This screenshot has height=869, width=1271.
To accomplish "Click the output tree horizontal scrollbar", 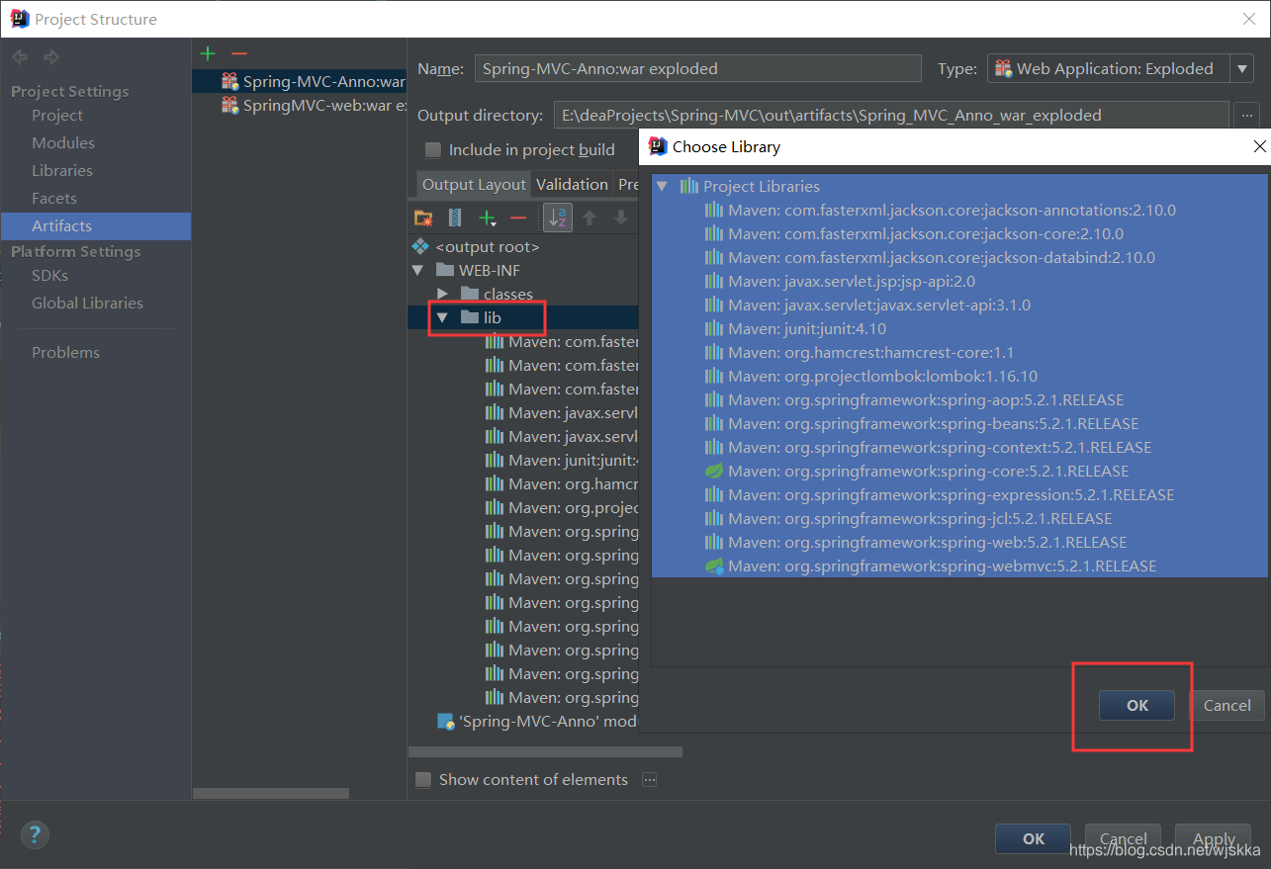I will 545,751.
